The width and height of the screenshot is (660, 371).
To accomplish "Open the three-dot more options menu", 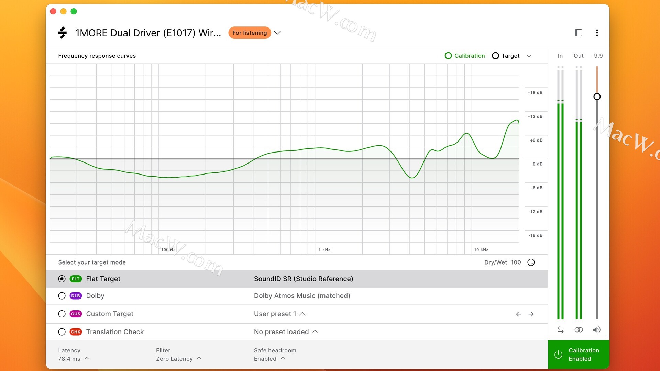I will click(x=597, y=33).
